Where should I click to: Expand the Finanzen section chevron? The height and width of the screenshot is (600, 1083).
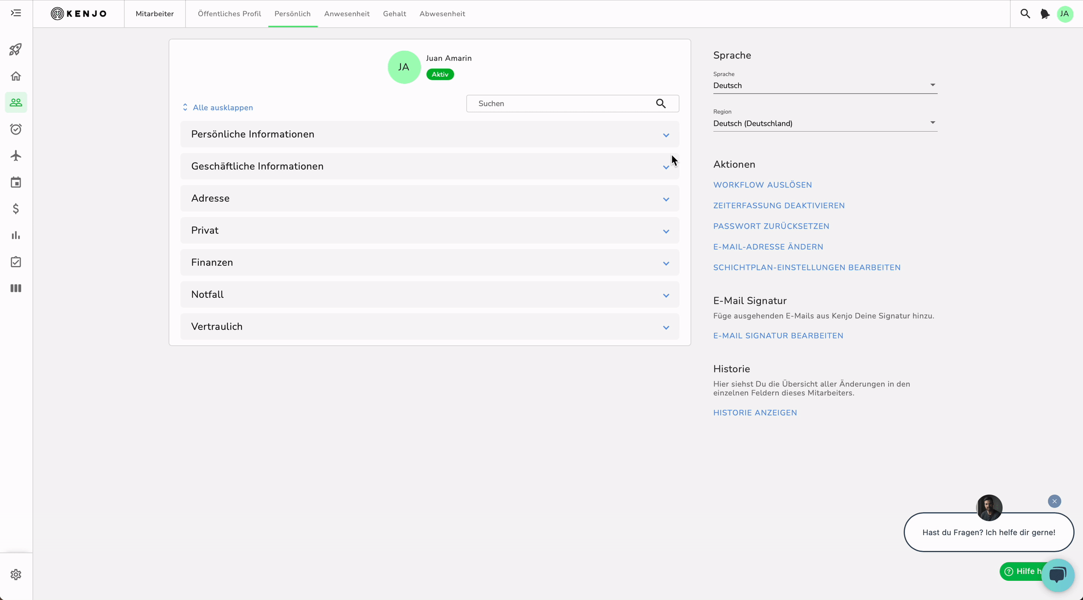tap(665, 263)
